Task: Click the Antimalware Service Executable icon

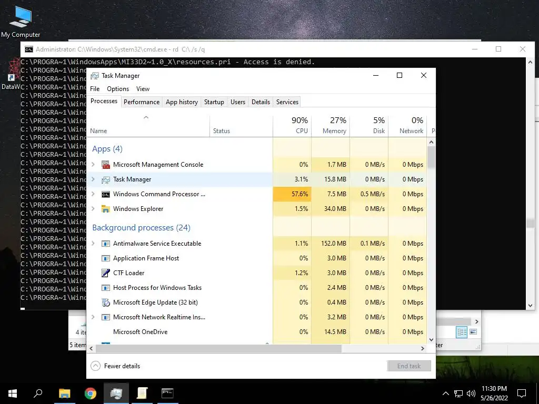Action: pos(105,244)
